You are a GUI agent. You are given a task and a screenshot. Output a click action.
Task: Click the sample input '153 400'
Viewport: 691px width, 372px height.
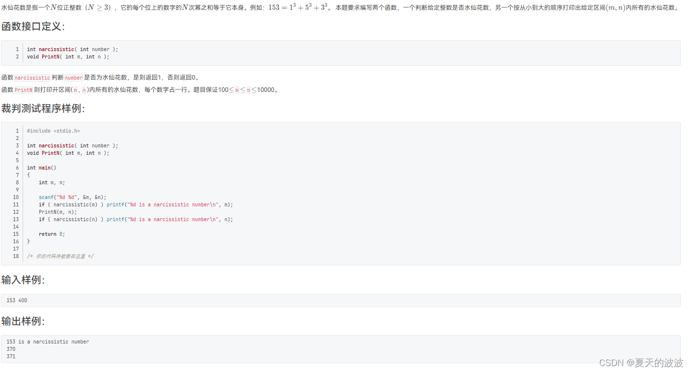[x=17, y=300]
